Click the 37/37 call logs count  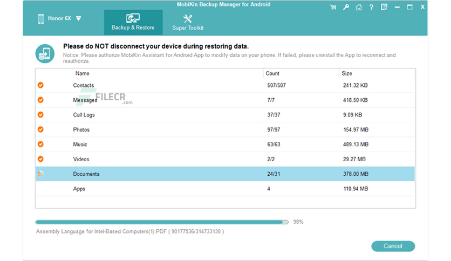(x=274, y=115)
